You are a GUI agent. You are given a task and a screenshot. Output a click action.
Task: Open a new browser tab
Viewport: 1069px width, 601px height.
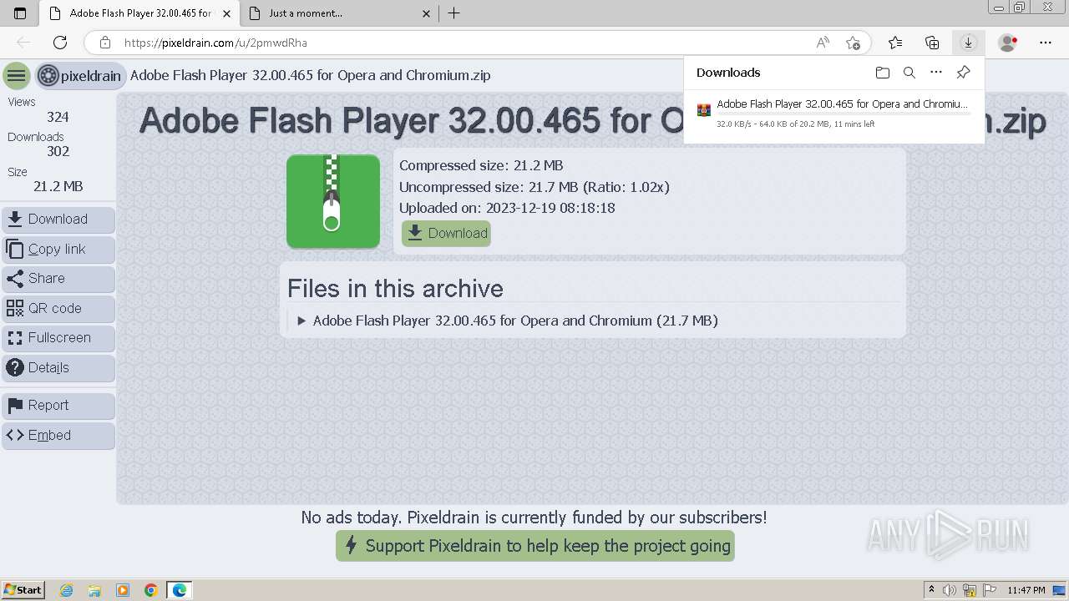(x=453, y=13)
